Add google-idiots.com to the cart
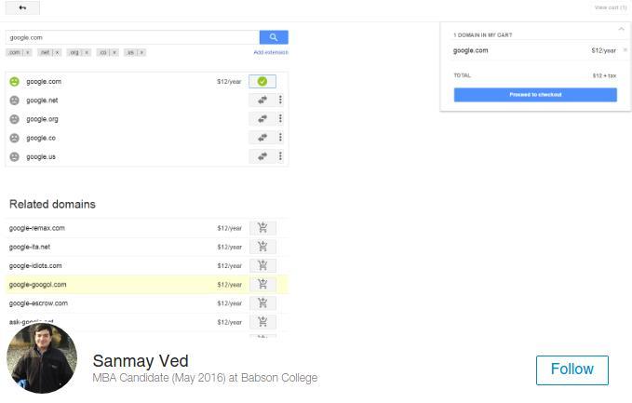The width and height of the screenshot is (632, 403). click(x=262, y=265)
